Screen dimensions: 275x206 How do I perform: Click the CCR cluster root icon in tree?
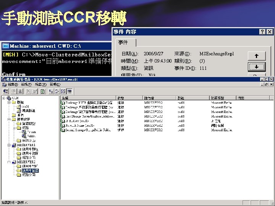pyautogui.click(x=9, y=98)
